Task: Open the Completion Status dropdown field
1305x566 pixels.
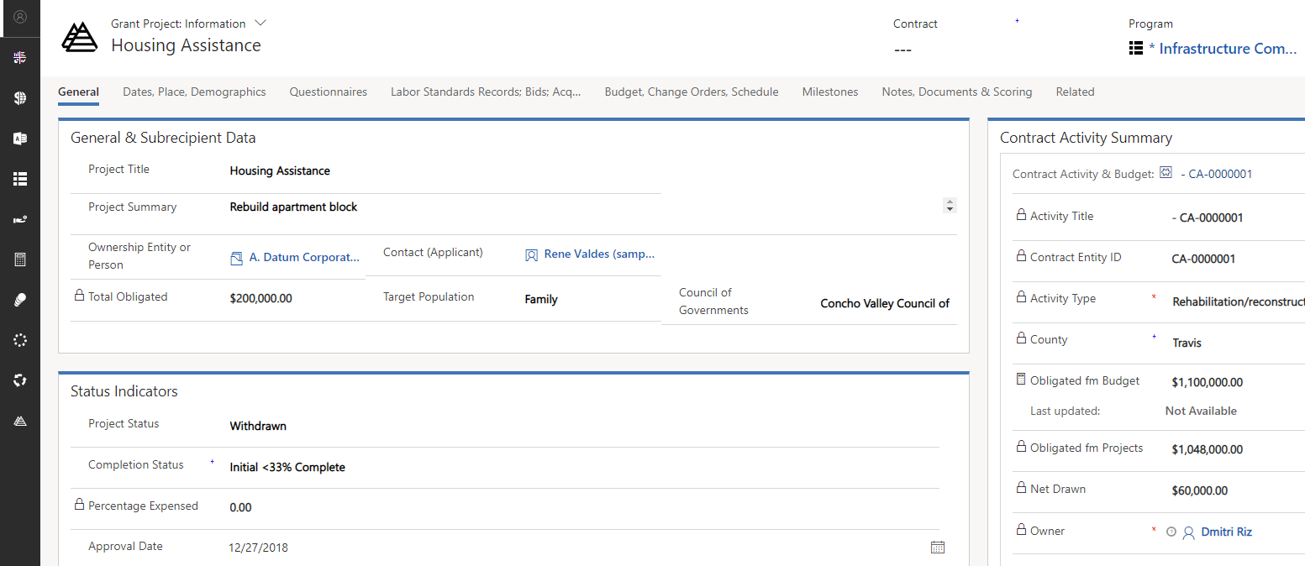Action: (x=580, y=467)
